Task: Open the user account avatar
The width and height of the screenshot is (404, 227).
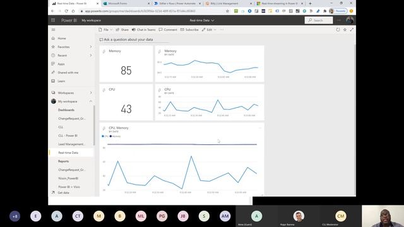Action: [x=350, y=20]
